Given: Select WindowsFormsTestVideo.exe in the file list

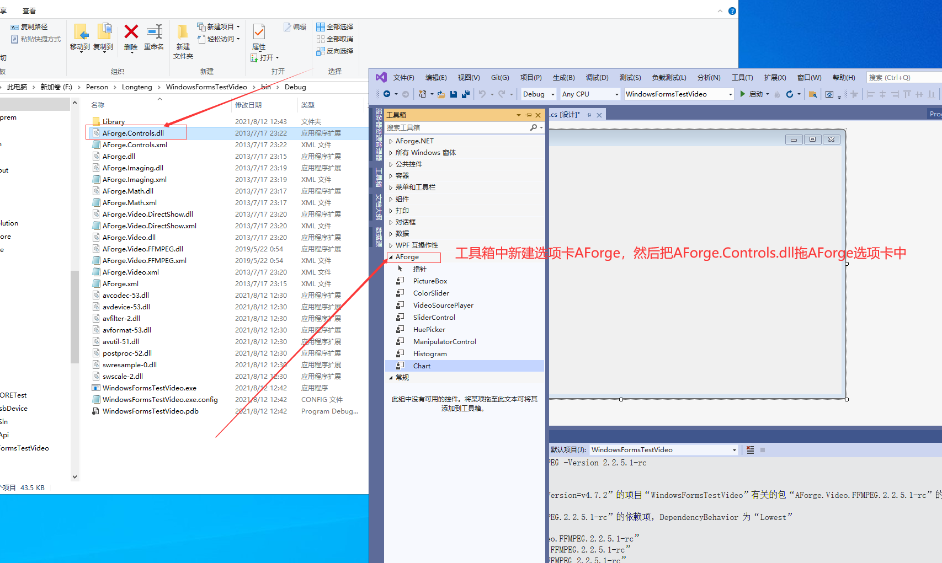Looking at the screenshot, I should [x=149, y=388].
